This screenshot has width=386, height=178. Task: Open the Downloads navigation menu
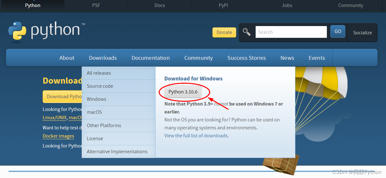(x=103, y=58)
